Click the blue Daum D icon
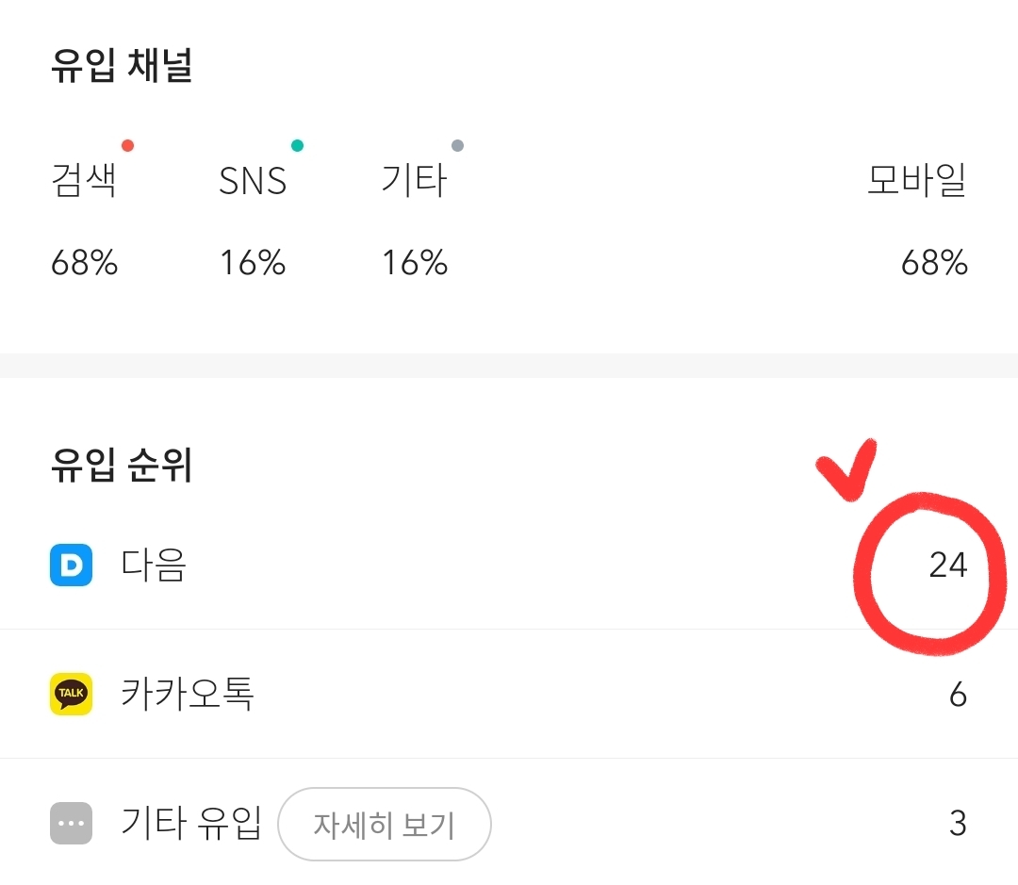The width and height of the screenshot is (1018, 885). pyautogui.click(x=71, y=565)
